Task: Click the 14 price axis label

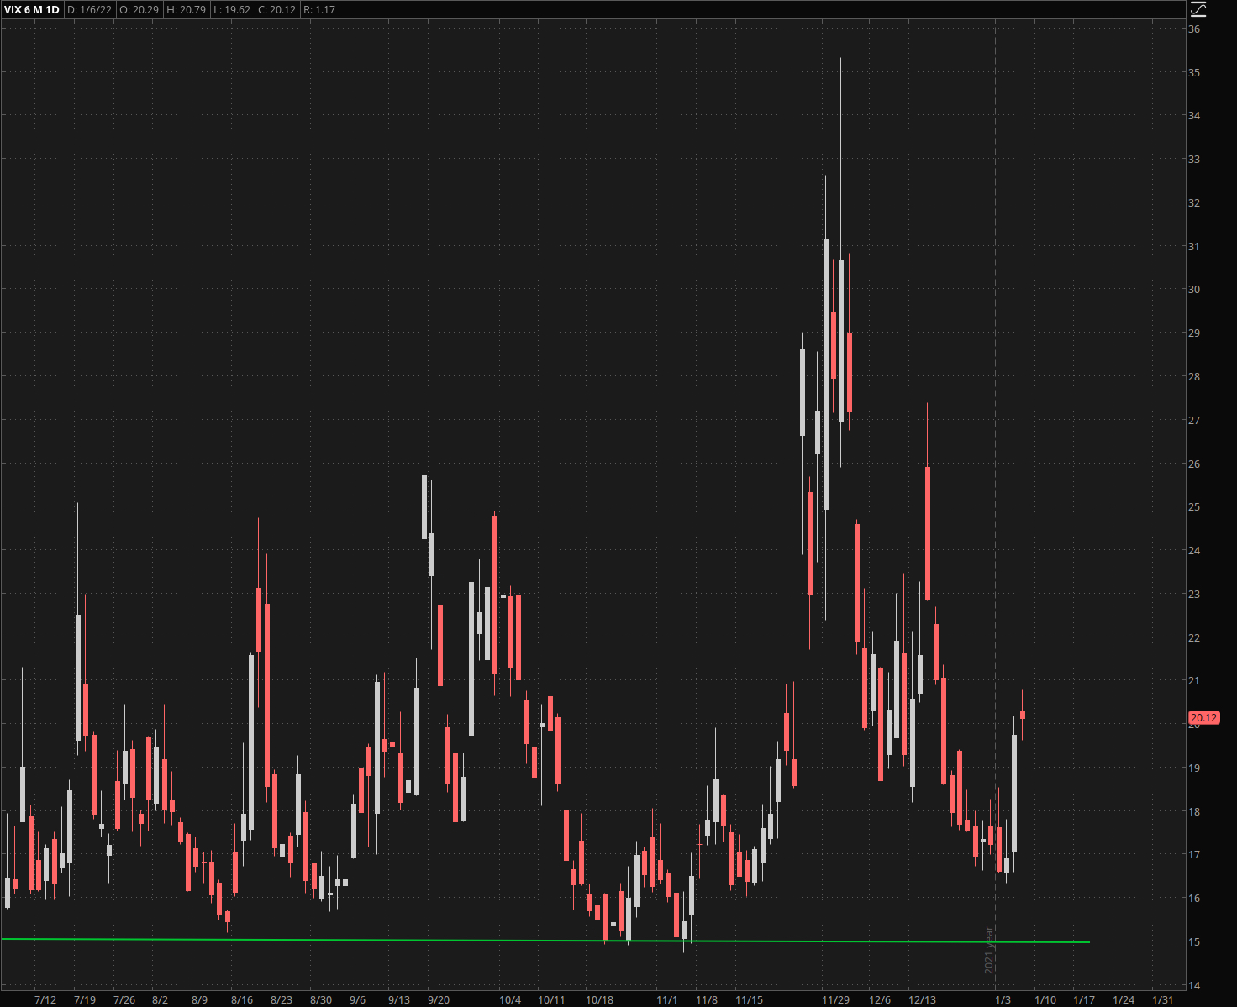Action: click(1194, 985)
